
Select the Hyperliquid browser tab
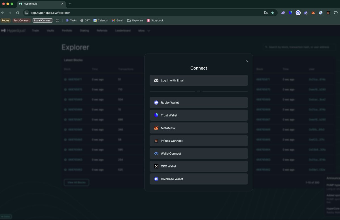(42, 4)
